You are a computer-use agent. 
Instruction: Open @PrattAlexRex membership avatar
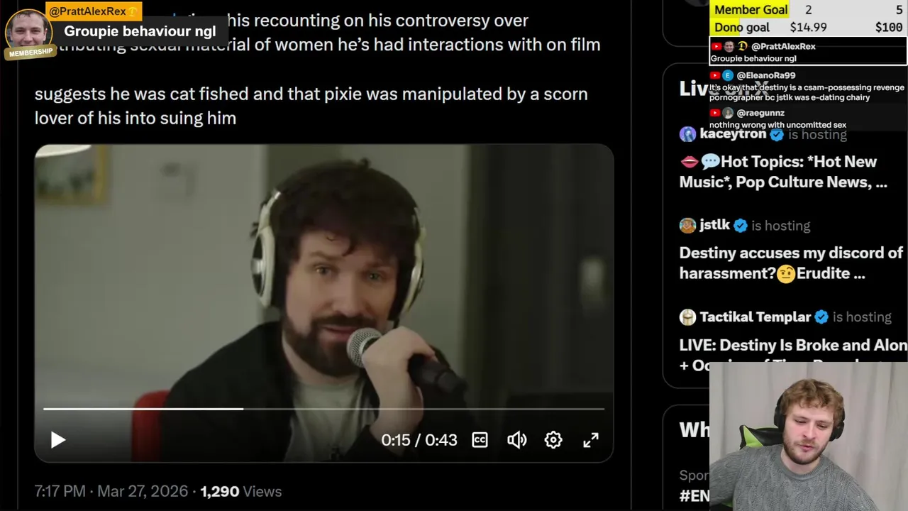(x=28, y=32)
